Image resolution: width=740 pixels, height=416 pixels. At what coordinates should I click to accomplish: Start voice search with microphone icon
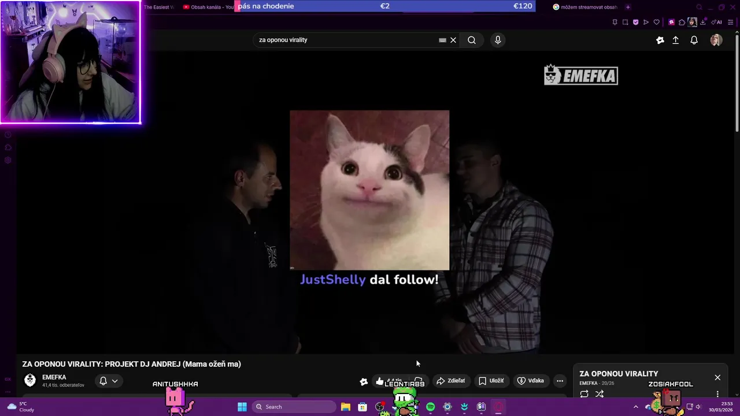[x=498, y=40]
